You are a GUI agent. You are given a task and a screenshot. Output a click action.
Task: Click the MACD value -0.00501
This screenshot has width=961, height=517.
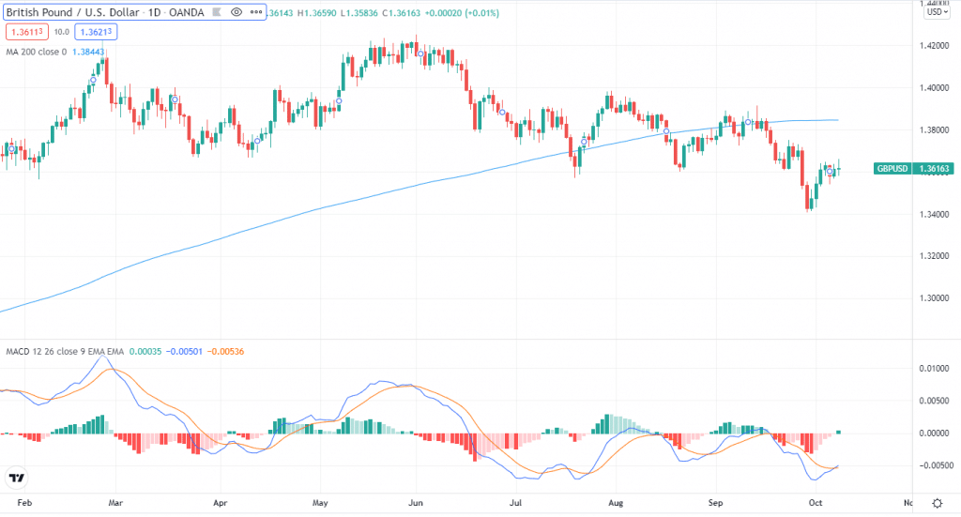[x=185, y=352]
